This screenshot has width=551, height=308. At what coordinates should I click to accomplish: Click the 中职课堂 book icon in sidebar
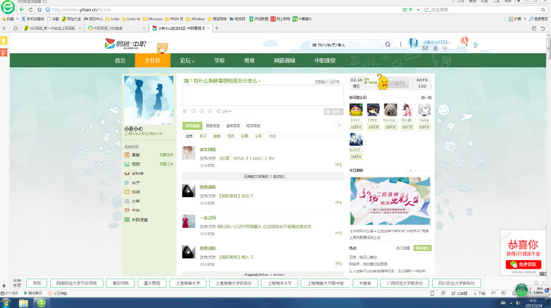point(127,219)
